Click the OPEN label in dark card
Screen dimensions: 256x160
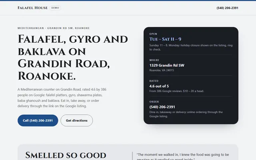[153, 34]
